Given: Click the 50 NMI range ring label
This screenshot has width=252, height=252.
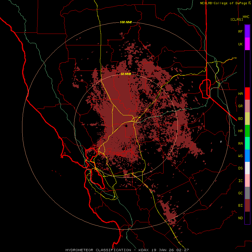Looking at the screenshot, I should pos(126,74).
